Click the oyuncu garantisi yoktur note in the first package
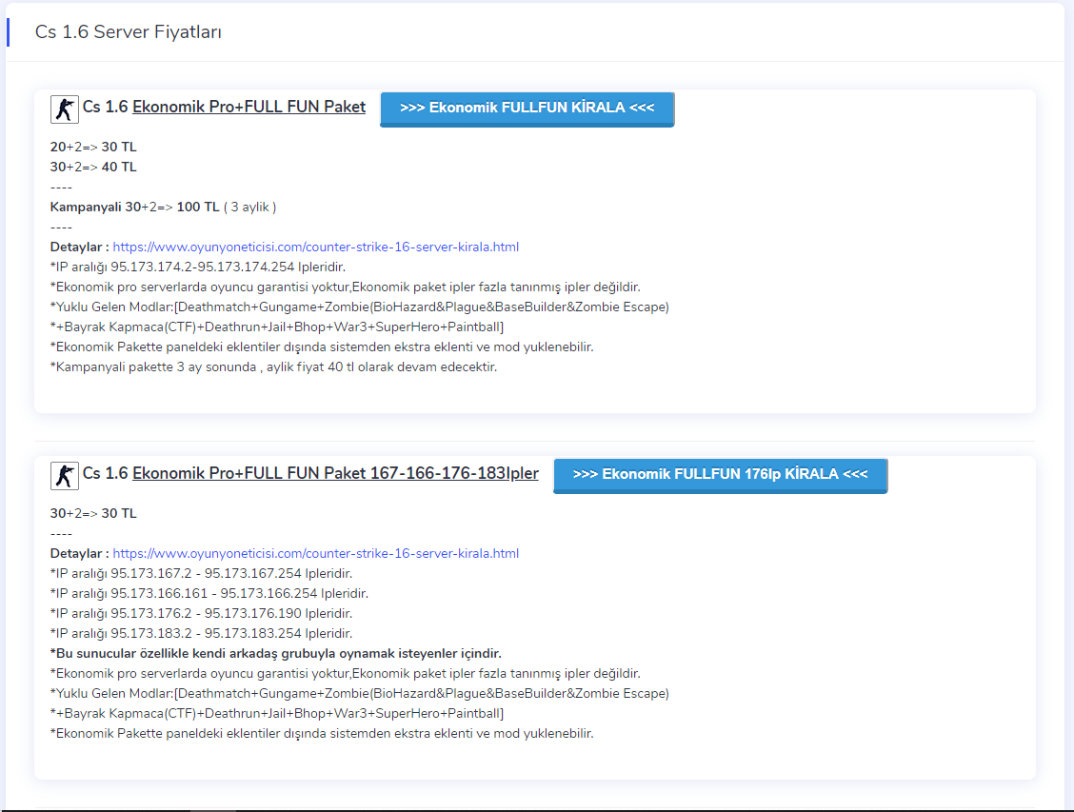 pyautogui.click(x=346, y=287)
